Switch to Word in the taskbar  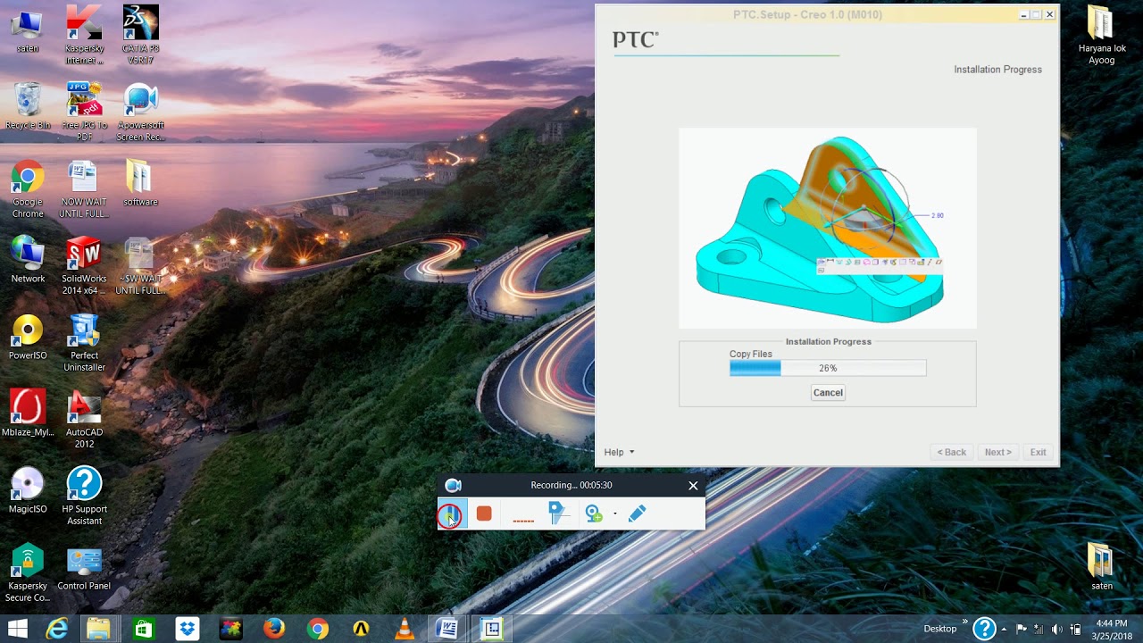[447, 629]
